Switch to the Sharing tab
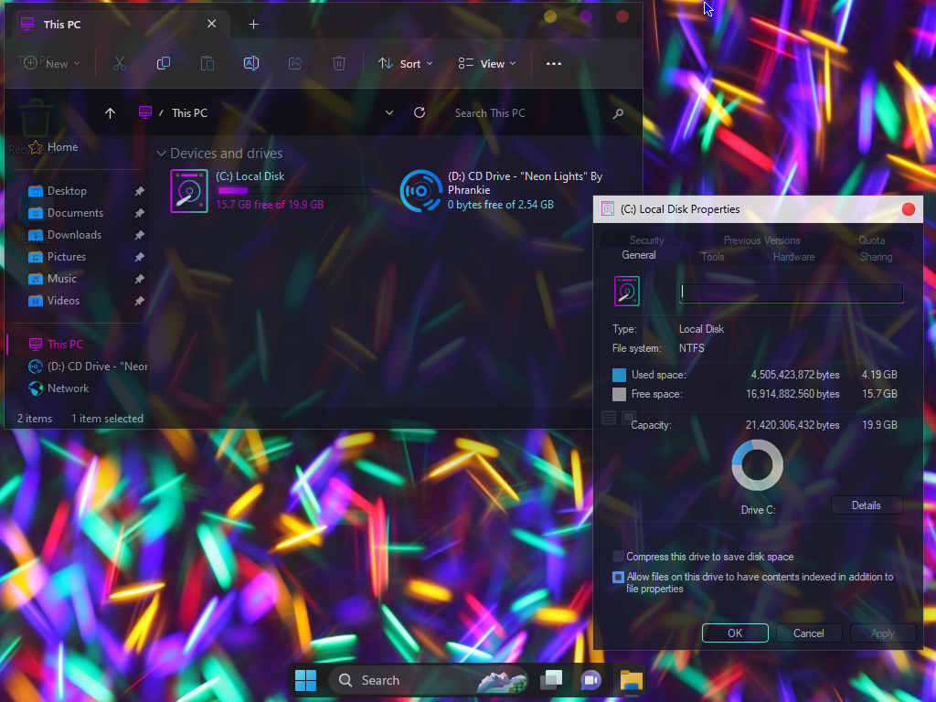Image resolution: width=936 pixels, height=702 pixels. pos(876,257)
